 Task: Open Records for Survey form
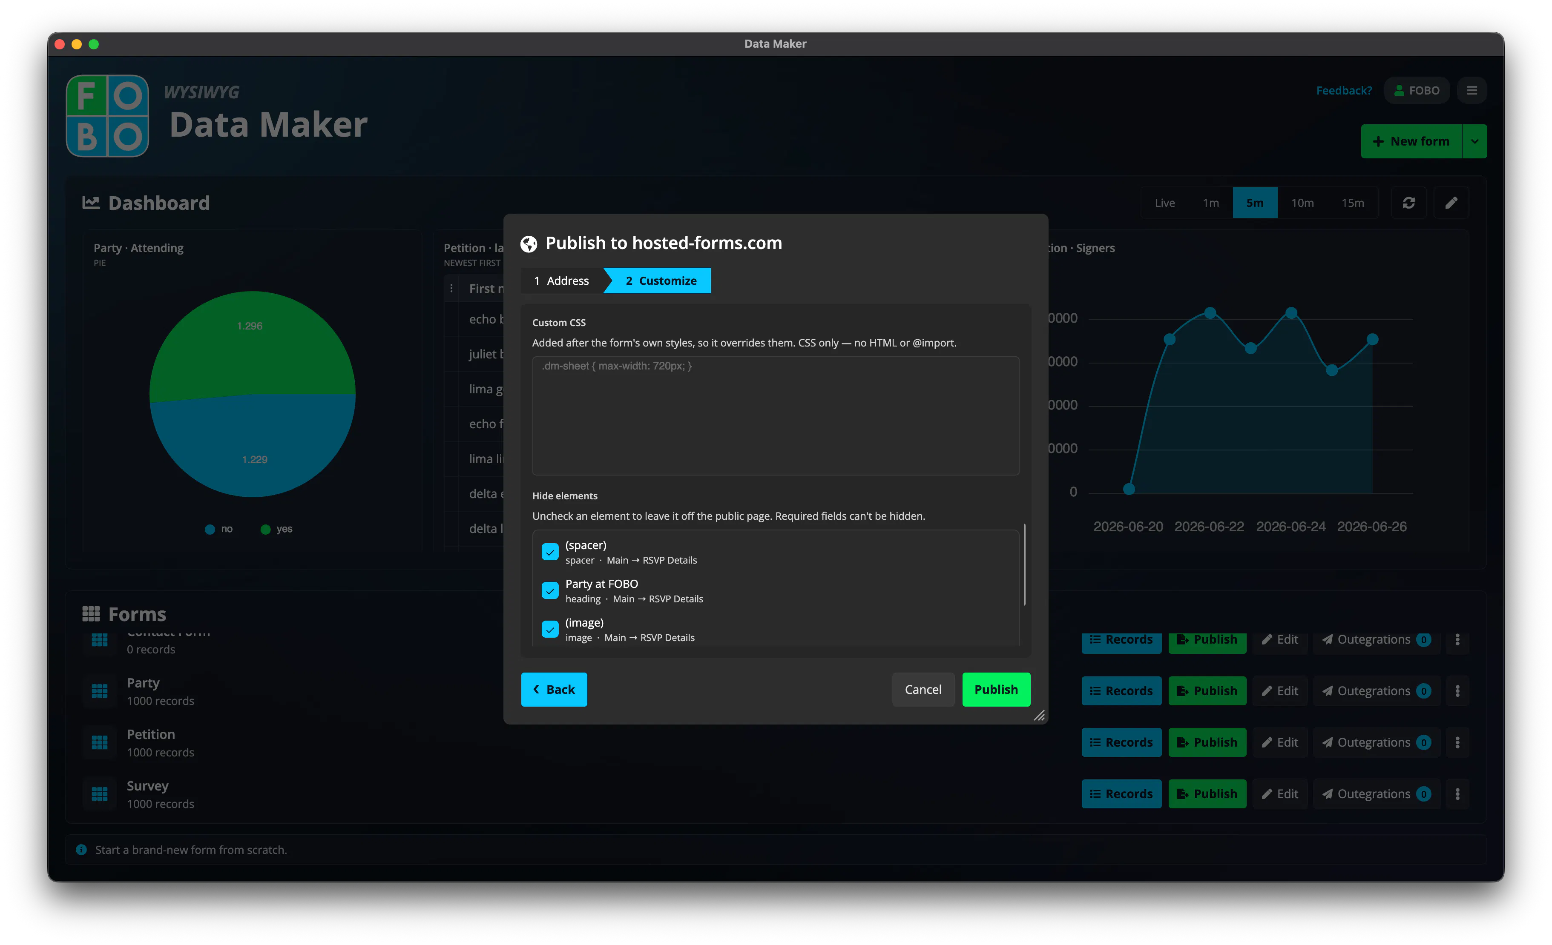(x=1121, y=795)
